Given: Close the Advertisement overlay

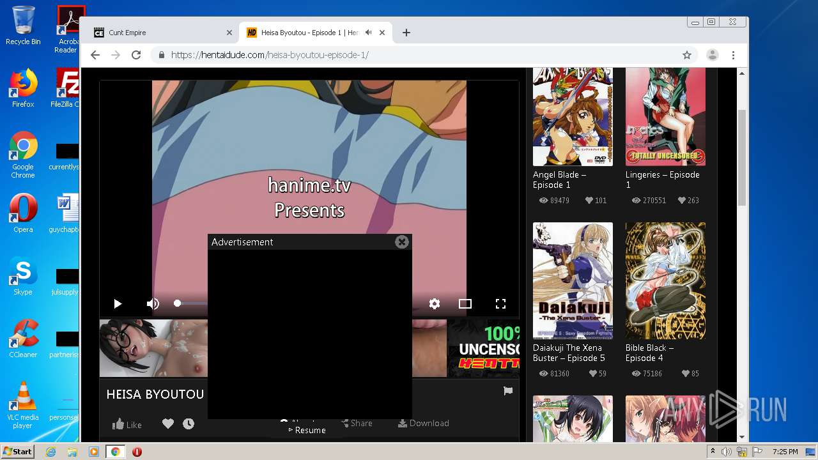Looking at the screenshot, I should click(x=402, y=241).
